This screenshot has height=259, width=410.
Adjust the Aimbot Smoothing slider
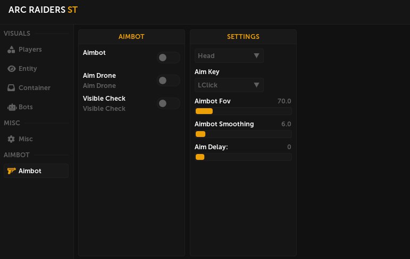click(243, 134)
